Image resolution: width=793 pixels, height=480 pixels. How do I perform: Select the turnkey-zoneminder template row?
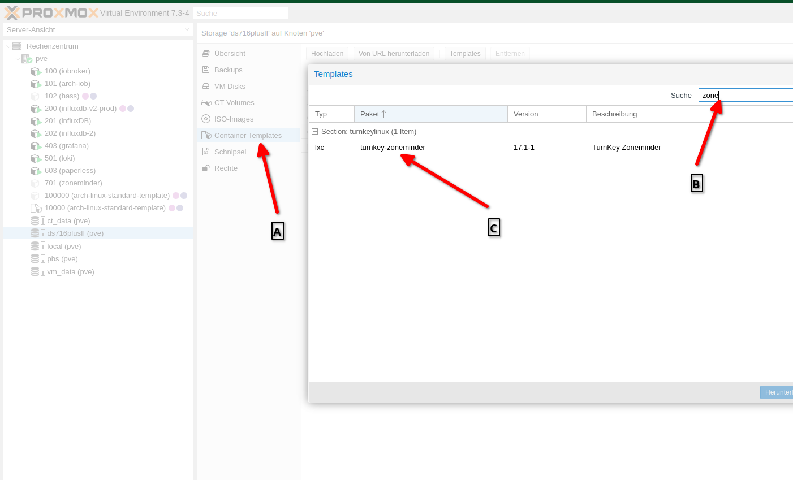coord(551,147)
